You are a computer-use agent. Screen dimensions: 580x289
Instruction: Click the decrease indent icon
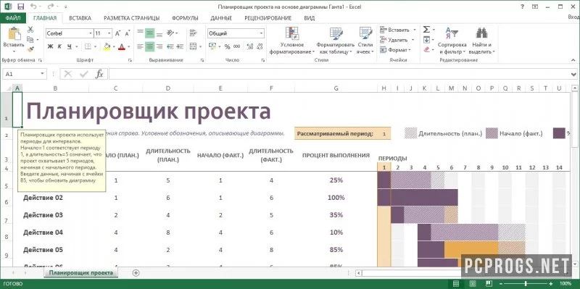170,46
